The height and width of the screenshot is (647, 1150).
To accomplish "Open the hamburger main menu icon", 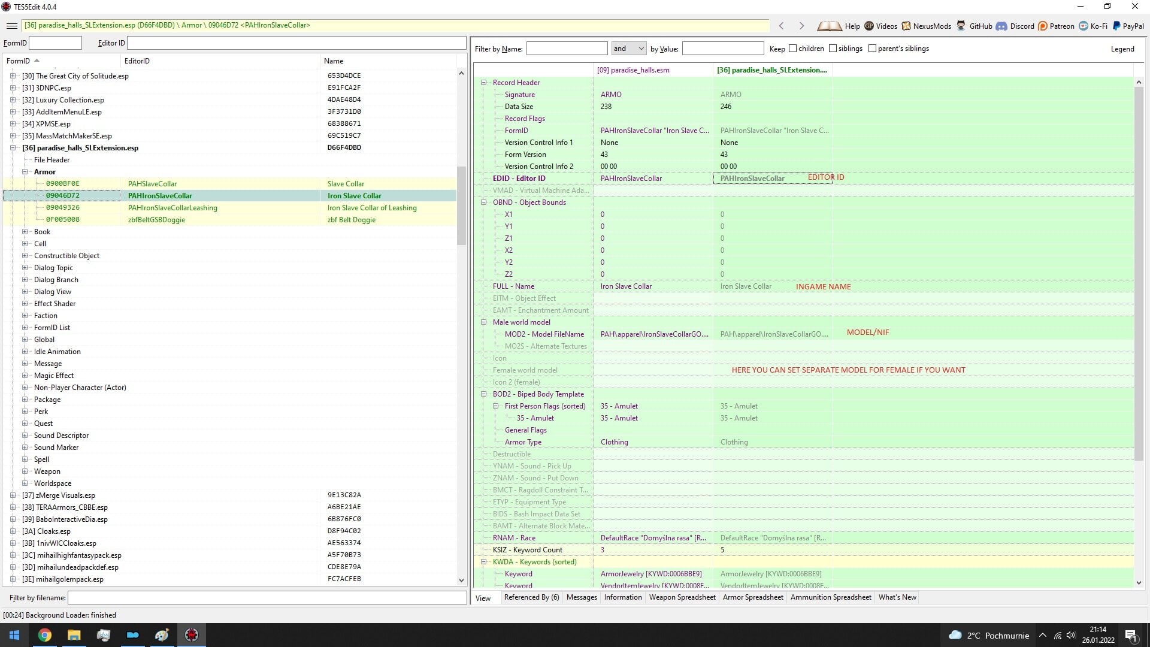I will click(11, 26).
